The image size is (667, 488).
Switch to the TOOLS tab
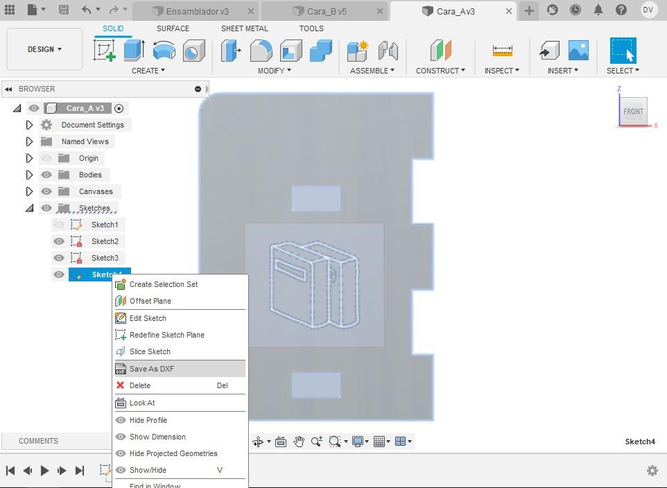[311, 28]
